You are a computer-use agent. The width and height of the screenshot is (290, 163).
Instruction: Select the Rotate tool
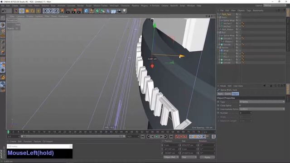[33, 11]
